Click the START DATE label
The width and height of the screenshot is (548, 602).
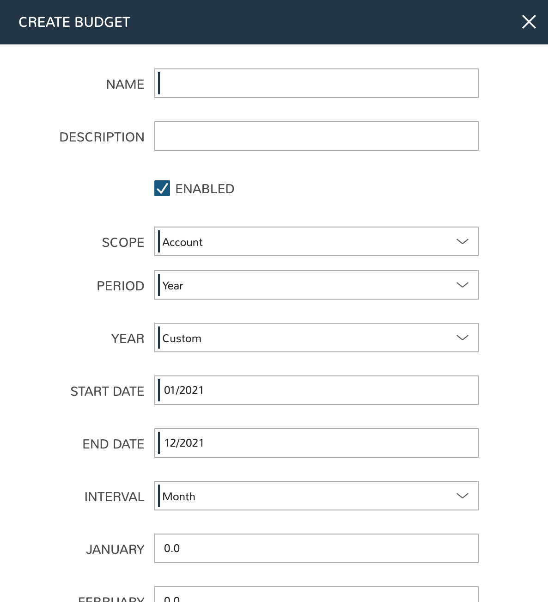107,391
